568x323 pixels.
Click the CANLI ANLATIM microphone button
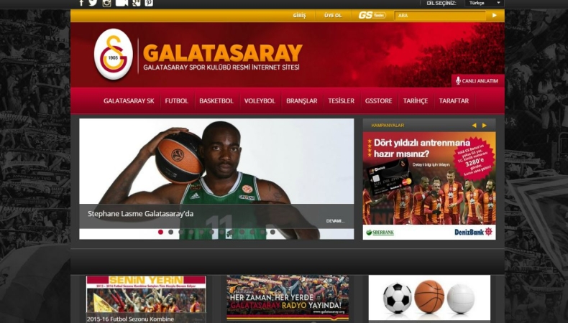[x=476, y=81]
